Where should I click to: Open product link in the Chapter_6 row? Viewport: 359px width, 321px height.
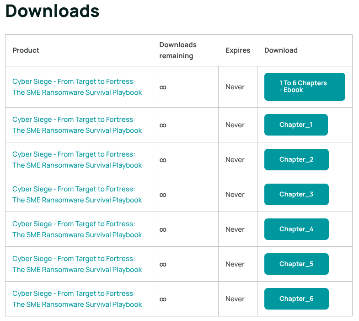click(77, 299)
